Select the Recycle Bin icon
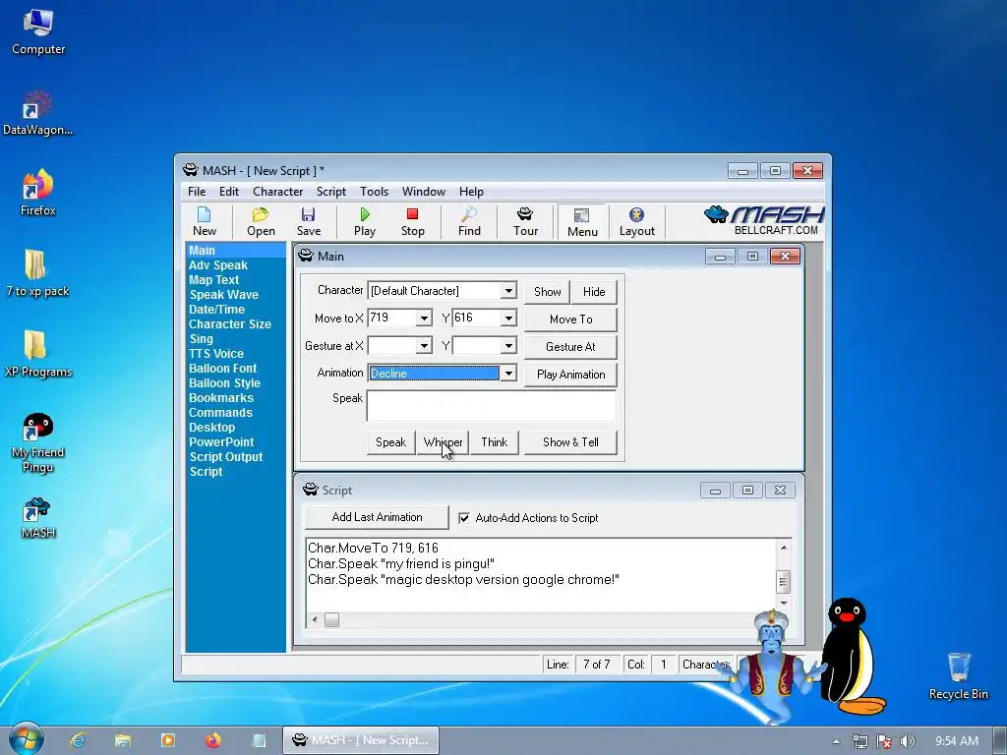This screenshot has width=1007, height=755. (x=958, y=676)
